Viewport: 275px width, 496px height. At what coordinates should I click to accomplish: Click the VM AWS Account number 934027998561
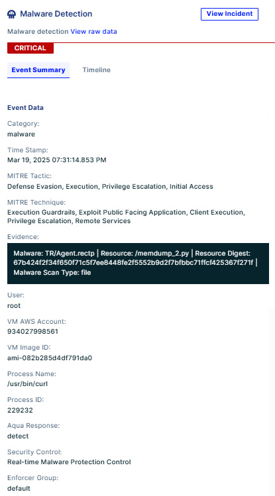coord(32,332)
